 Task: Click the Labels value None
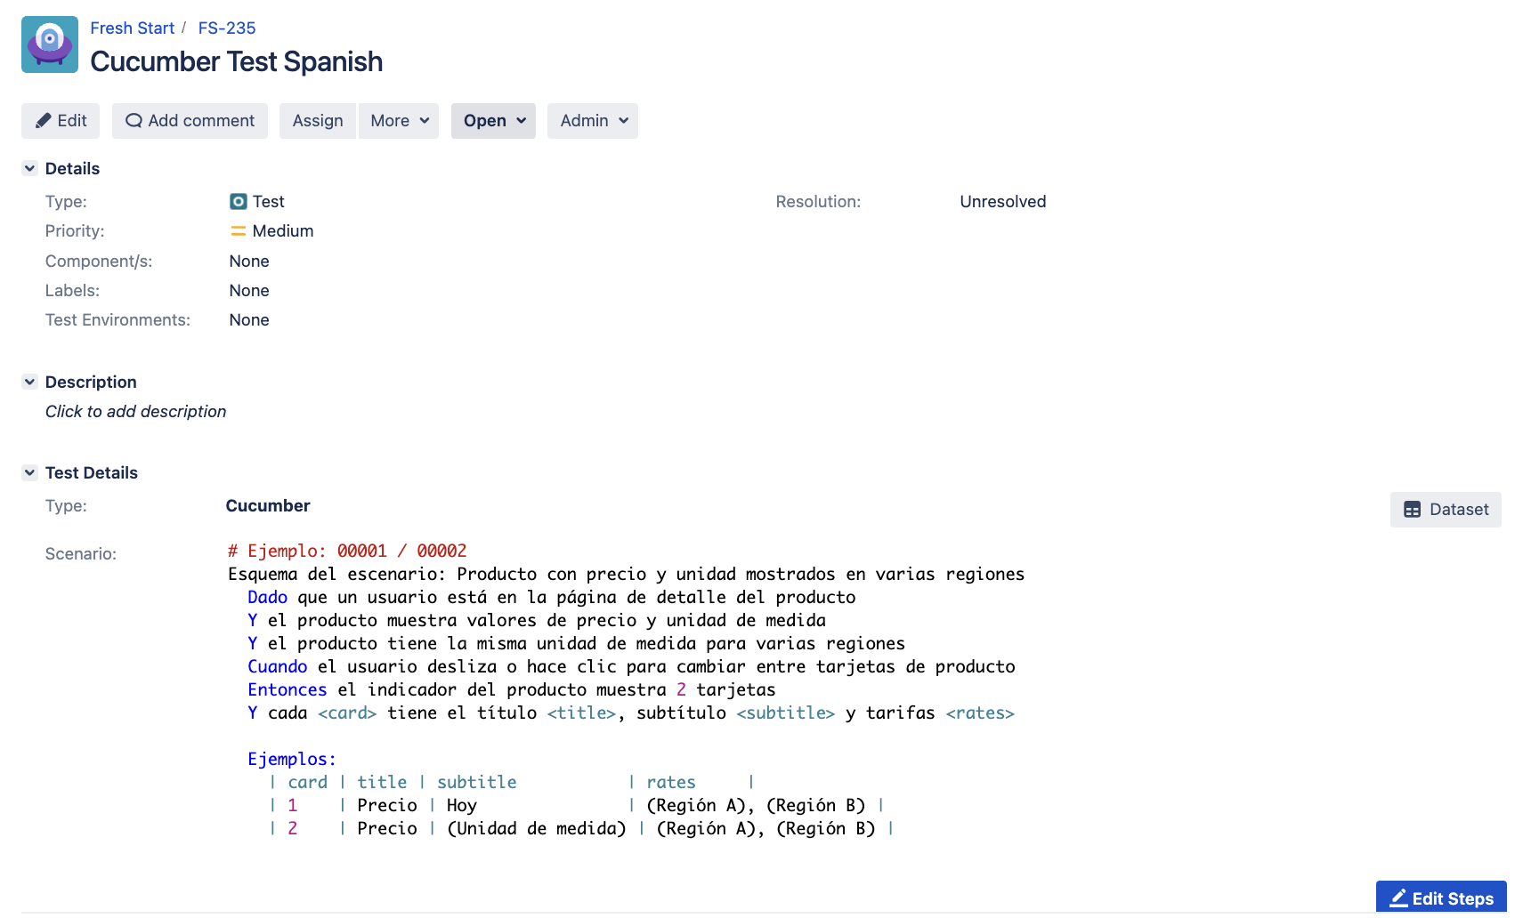tap(249, 291)
